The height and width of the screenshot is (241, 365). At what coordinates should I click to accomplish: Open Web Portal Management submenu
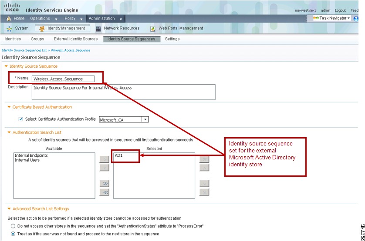181,28
